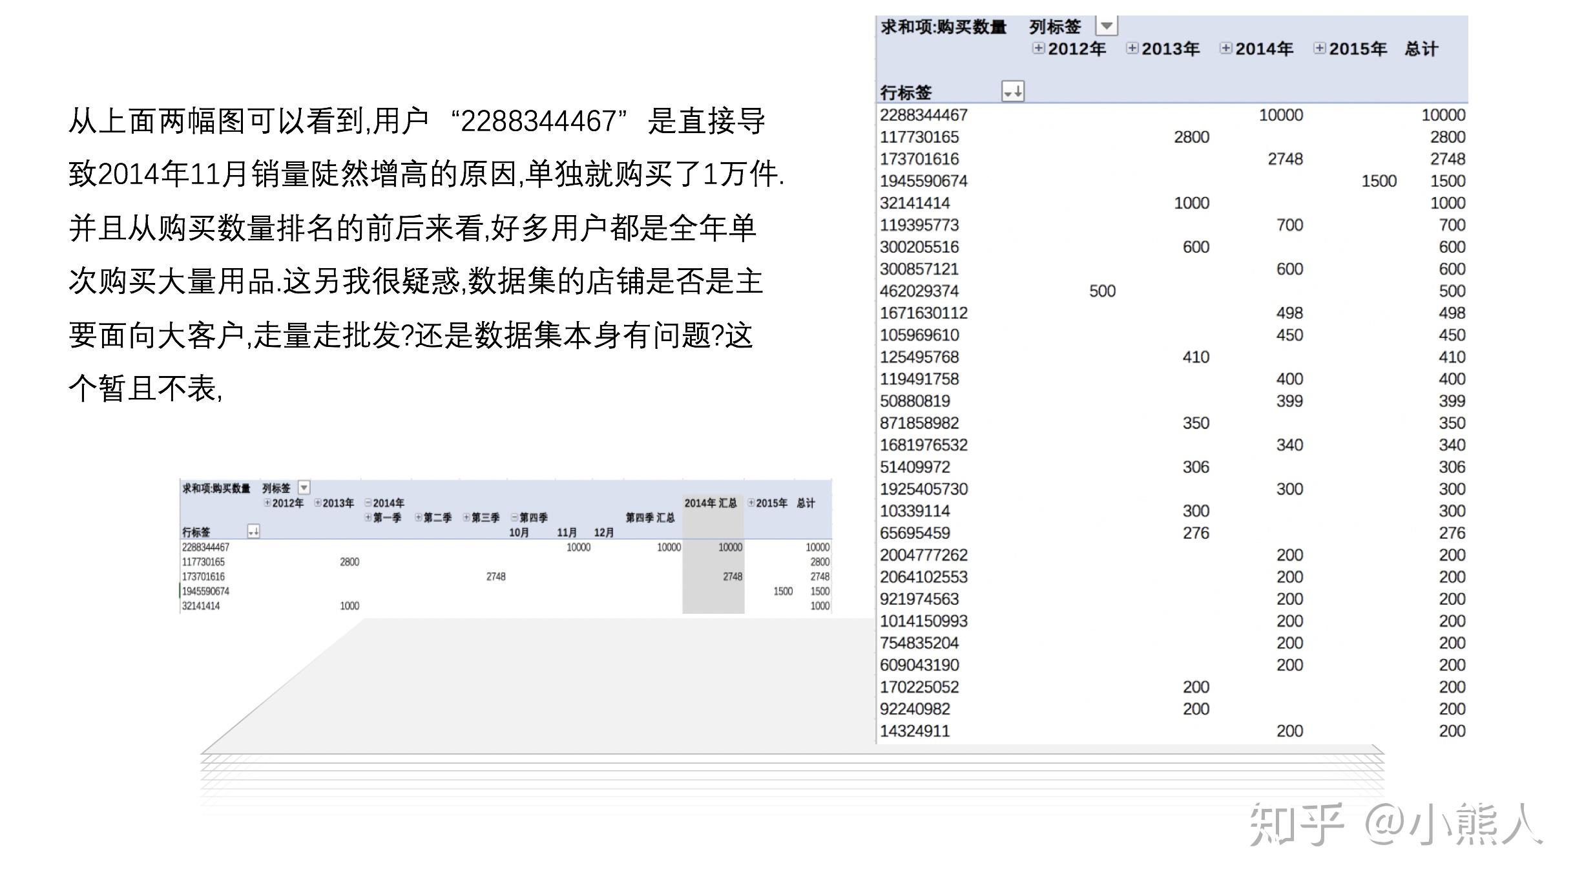Open the 列标签 filter dropdown in the large pivot table
This screenshot has height=889, width=1584.
pos(1107,26)
